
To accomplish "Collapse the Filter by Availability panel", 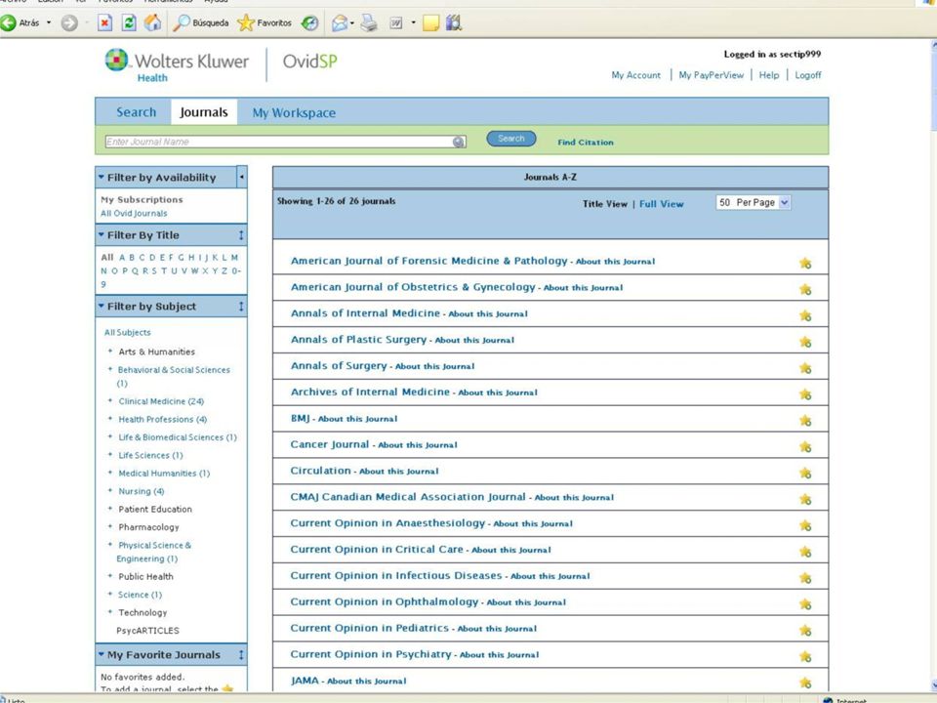I will (x=101, y=177).
